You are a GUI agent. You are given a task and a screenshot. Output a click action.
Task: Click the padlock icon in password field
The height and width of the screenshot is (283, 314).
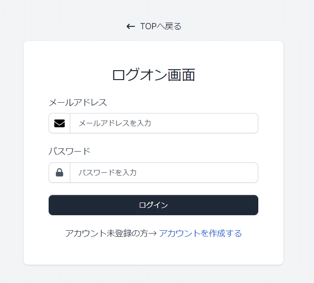click(59, 173)
